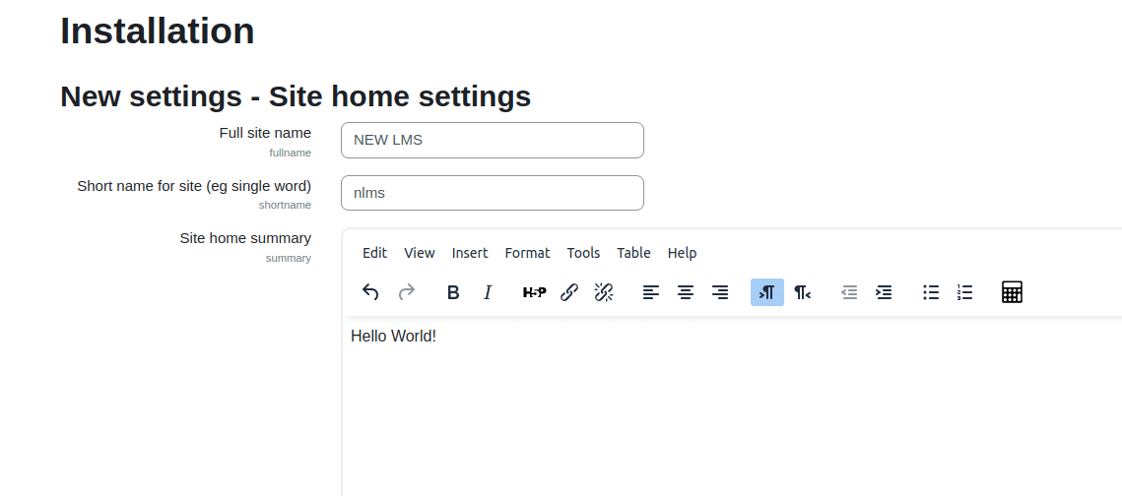Open the insert link tool
Image resolution: width=1122 pixels, height=496 pixels.
[x=569, y=292]
